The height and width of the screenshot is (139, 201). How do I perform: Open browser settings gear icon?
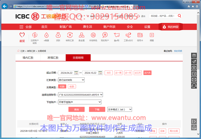197,7
